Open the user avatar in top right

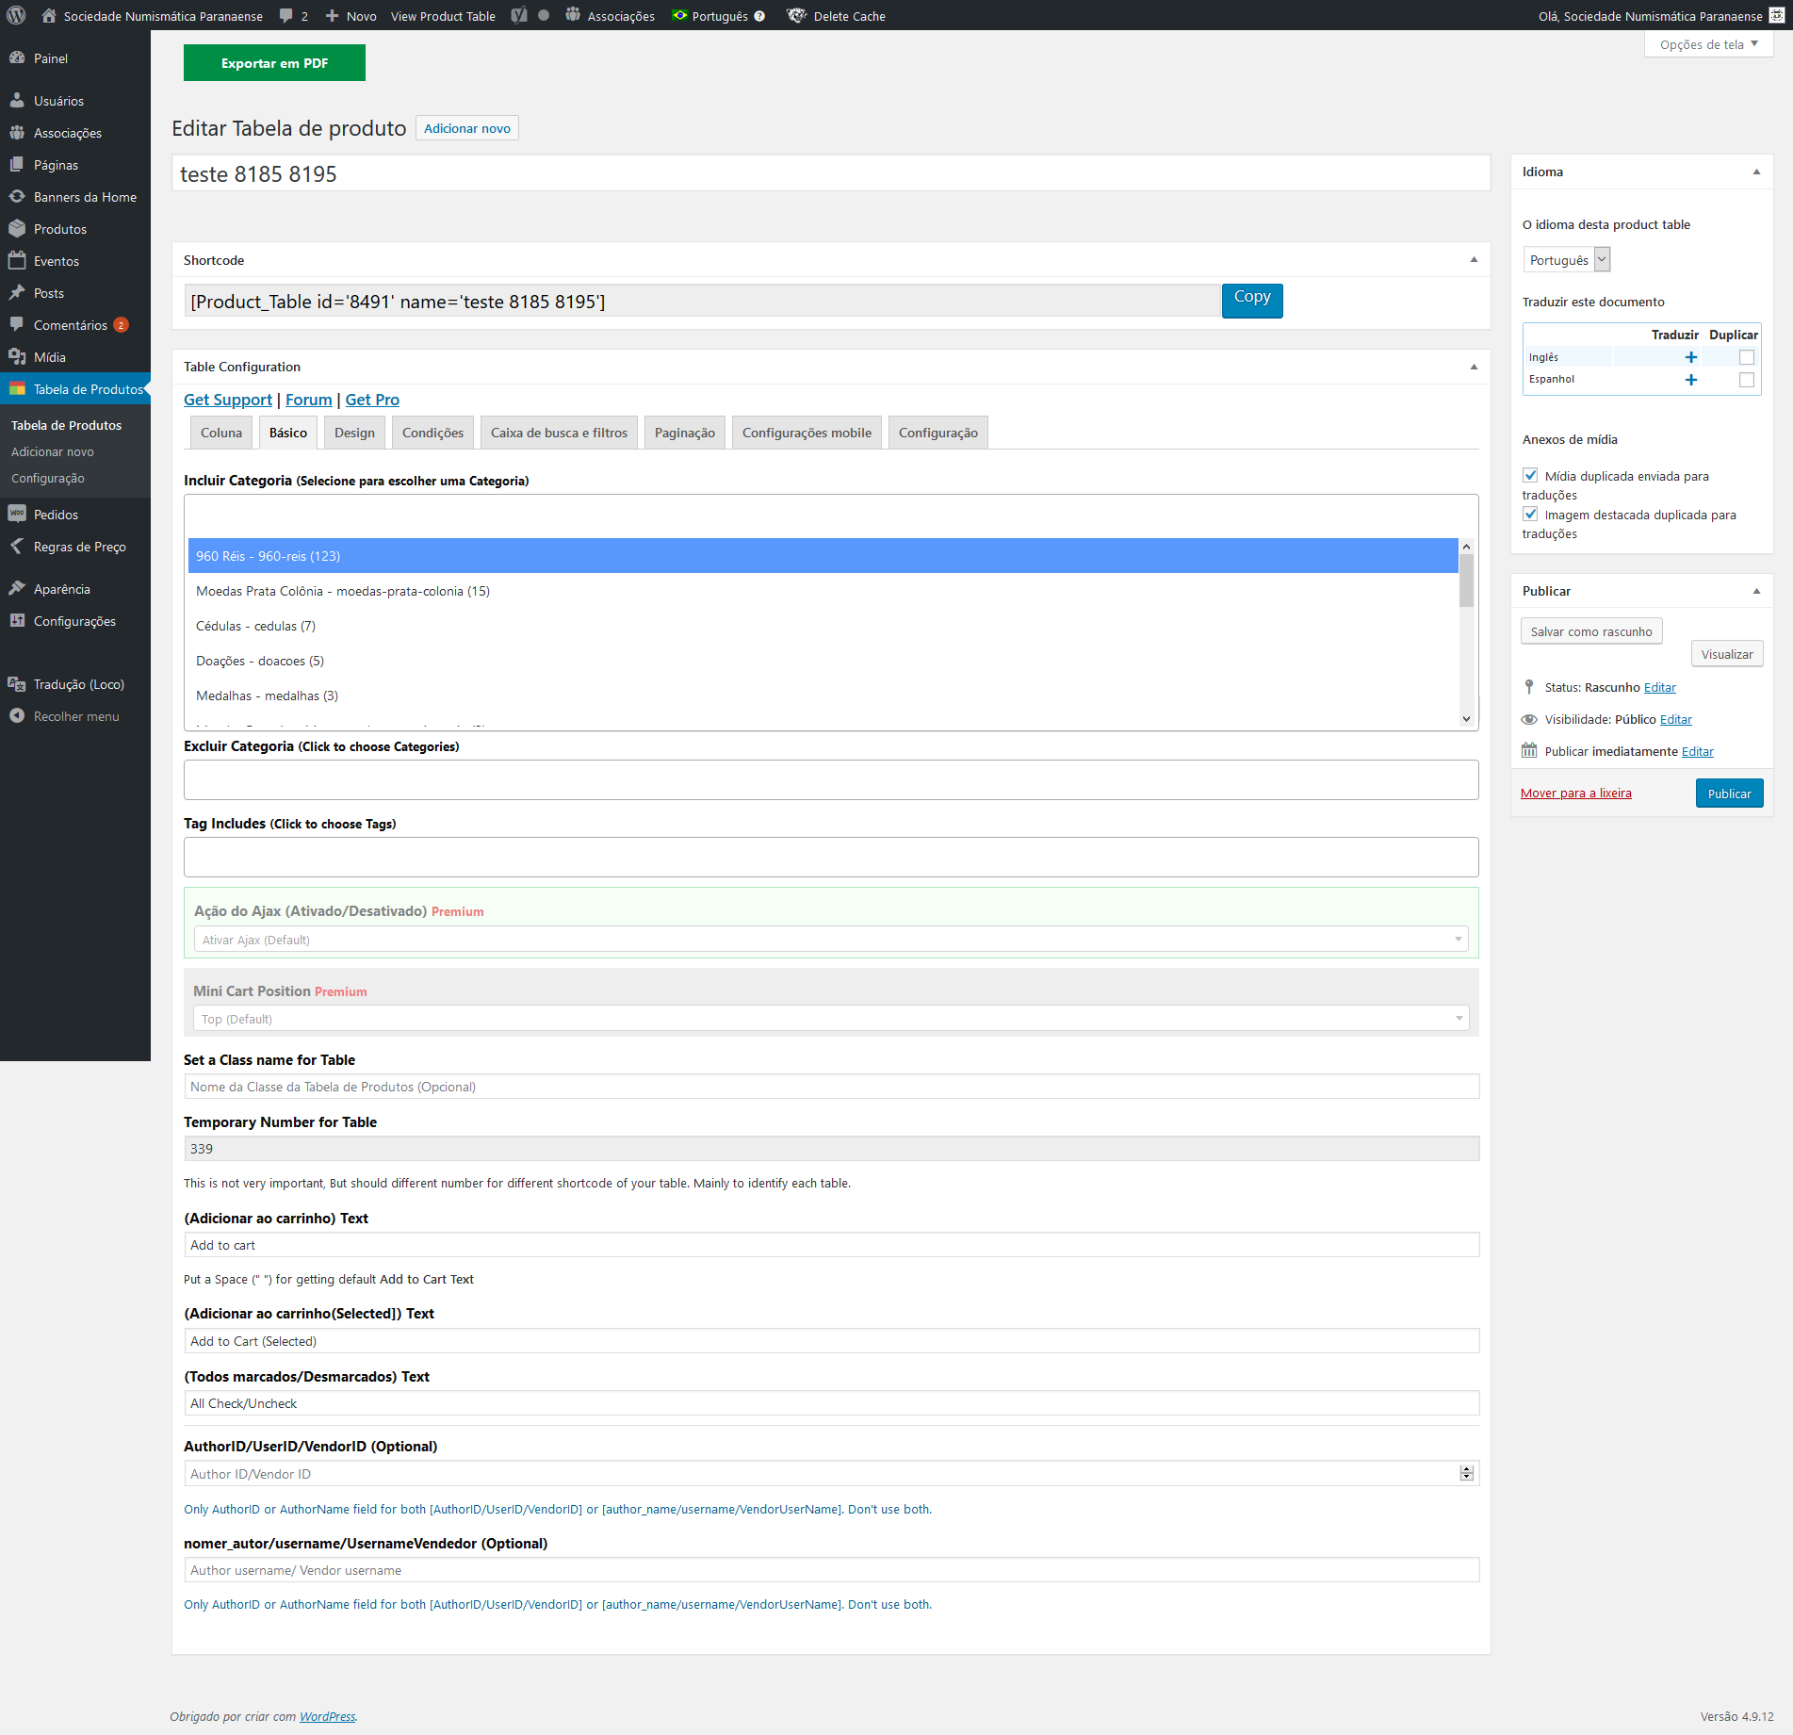click(x=1777, y=15)
